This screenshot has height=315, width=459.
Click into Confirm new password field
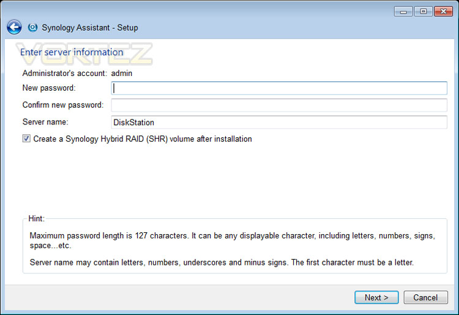point(279,105)
